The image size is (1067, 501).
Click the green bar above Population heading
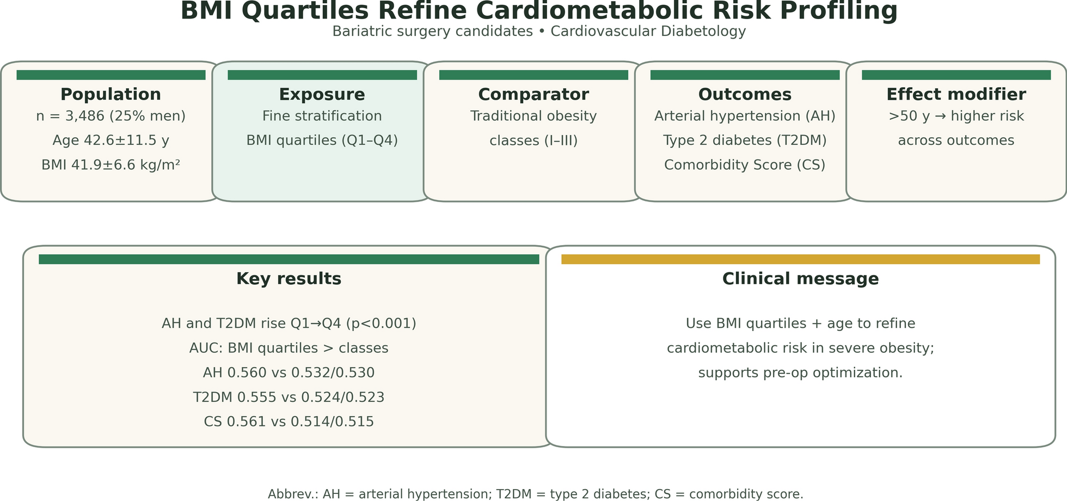[x=111, y=75]
